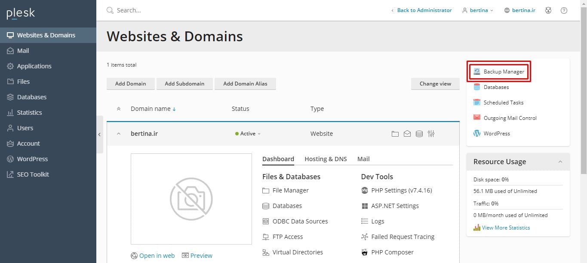The width and height of the screenshot is (587, 263).
Task: Open Statistics in the sidebar
Action: point(48,113)
